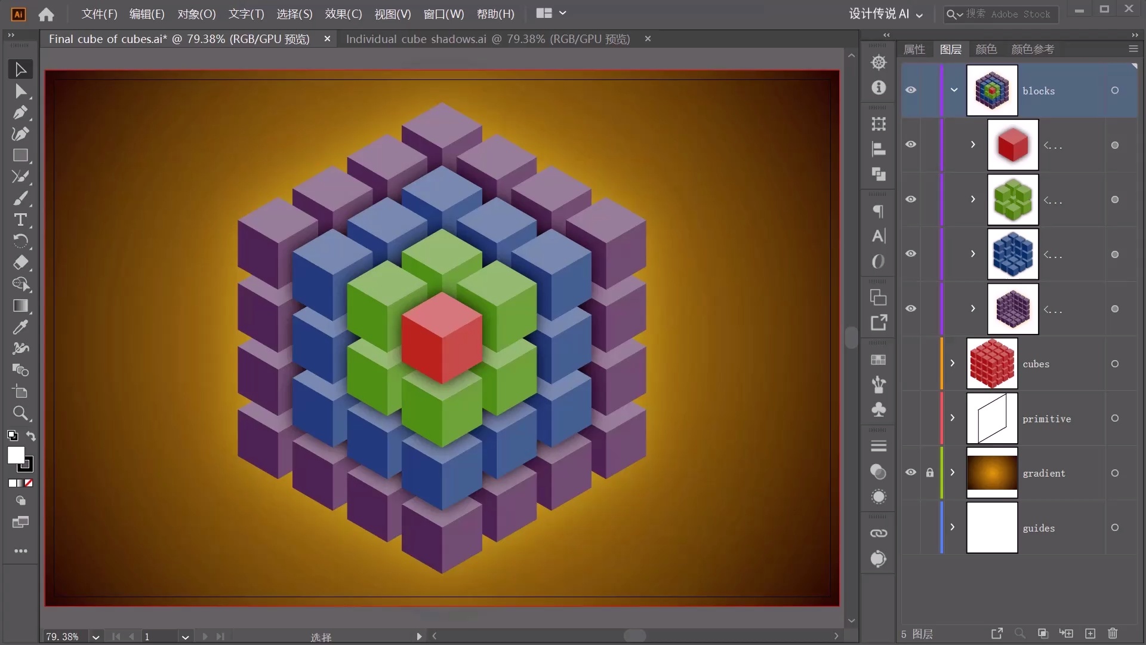This screenshot has width=1146, height=645.
Task: Expand the cubes layer
Action: point(953,363)
